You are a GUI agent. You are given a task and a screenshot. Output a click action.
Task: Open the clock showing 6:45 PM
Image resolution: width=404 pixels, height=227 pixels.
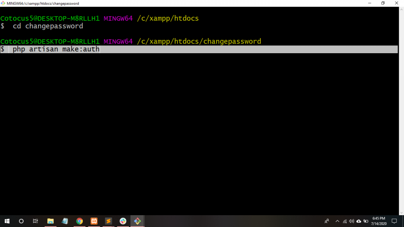click(x=379, y=221)
